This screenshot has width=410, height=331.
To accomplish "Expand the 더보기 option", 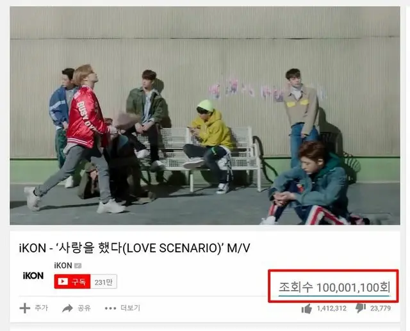I will [130, 308].
